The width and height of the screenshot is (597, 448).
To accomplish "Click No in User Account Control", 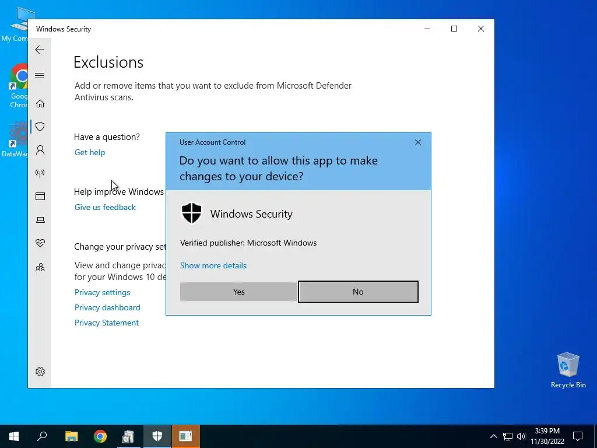I will point(358,292).
